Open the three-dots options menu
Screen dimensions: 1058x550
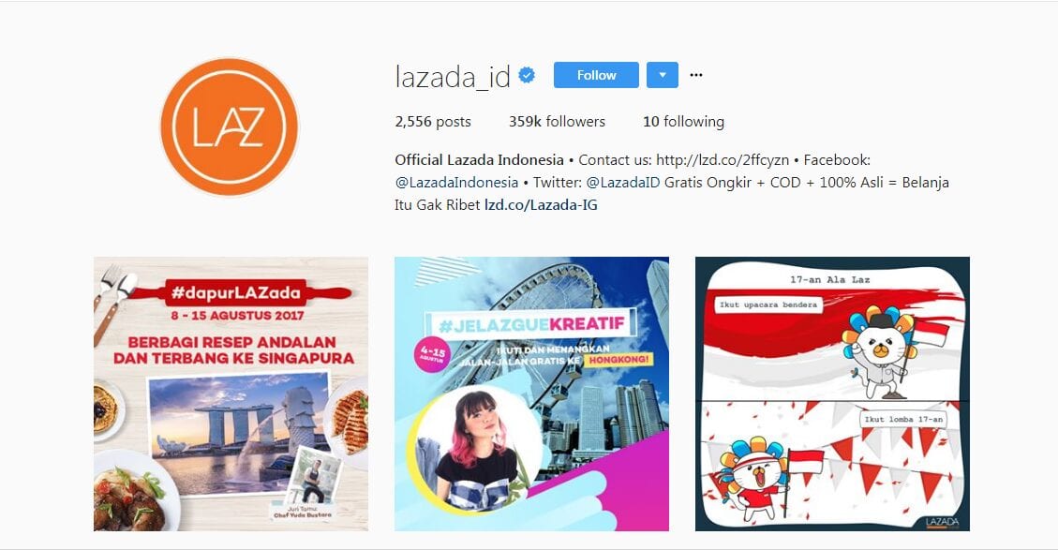tap(696, 75)
